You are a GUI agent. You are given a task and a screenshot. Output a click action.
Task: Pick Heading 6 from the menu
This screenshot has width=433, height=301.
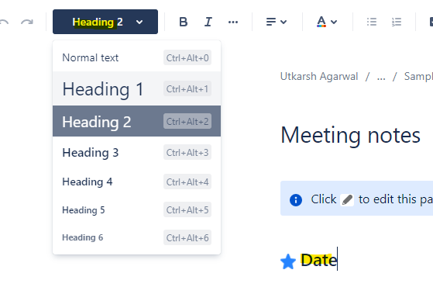136,237
